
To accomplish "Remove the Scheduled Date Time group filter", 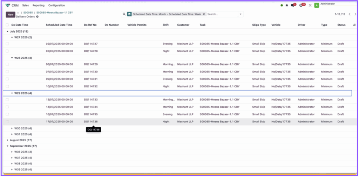I will 203,14.
